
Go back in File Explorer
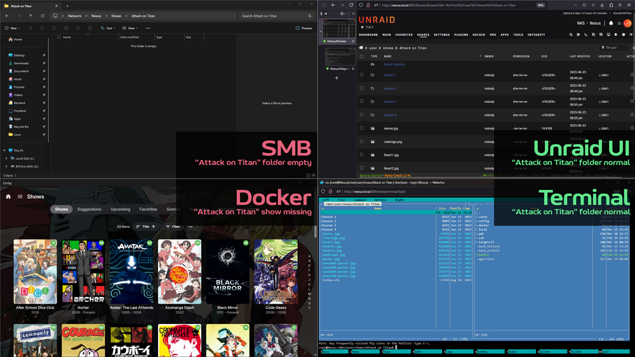pyautogui.click(x=7, y=16)
